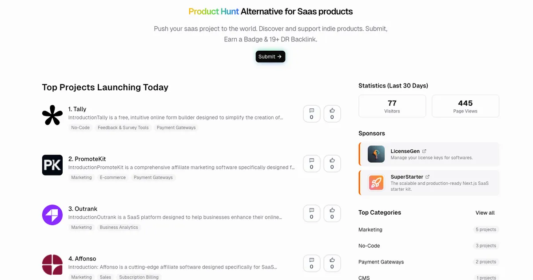Viewport: 533px width, 280px height.
Task: Open comments for Affonso
Action: coord(311,263)
